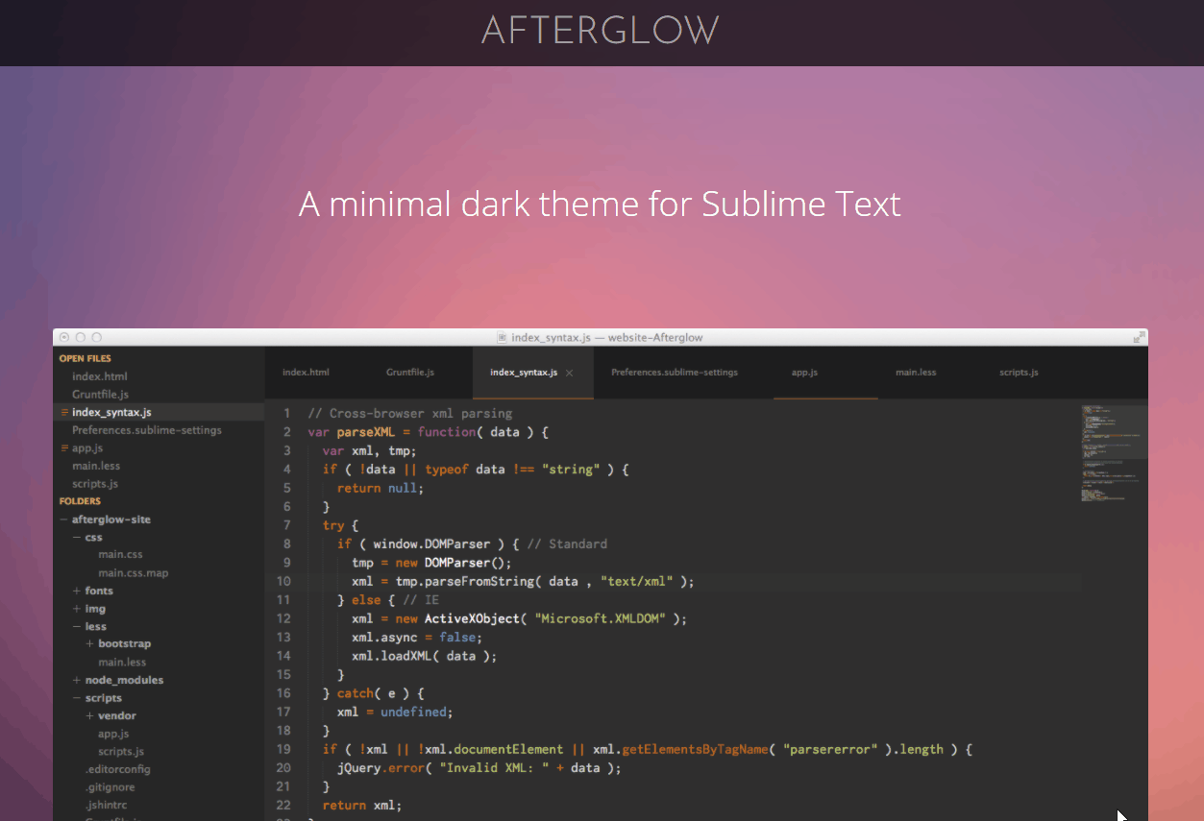The image size is (1204, 821).
Task: Click the "Microsoft.XMLDOM" string in code
Action: pos(601,618)
